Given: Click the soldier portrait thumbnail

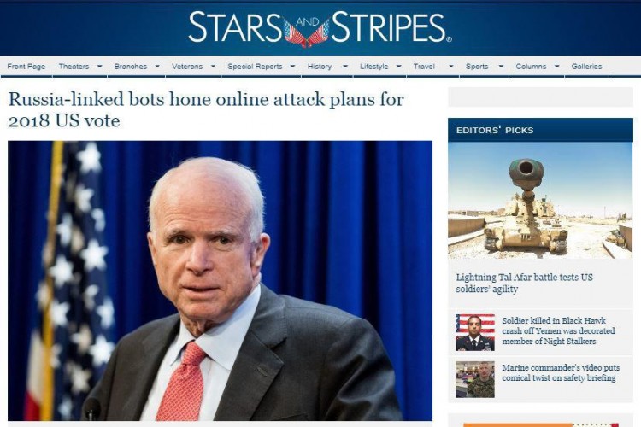Looking at the screenshot, I should click(475, 332).
